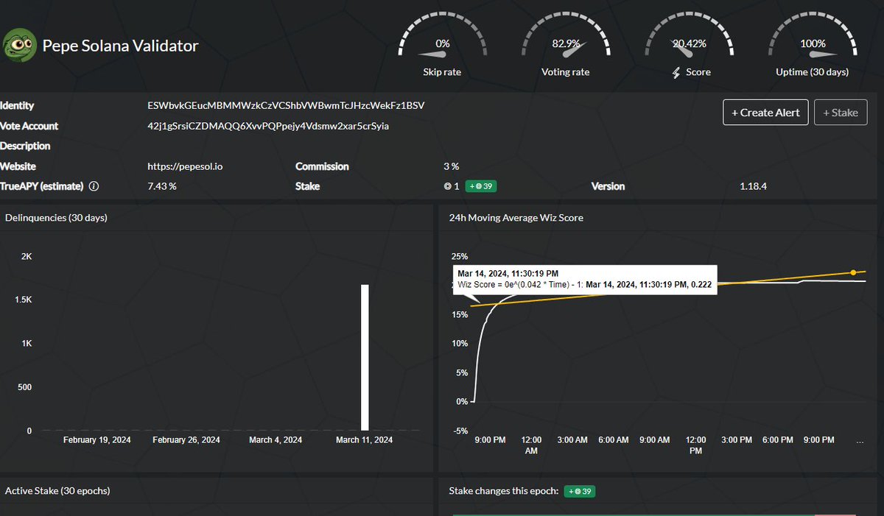Click the Description field label
Image resolution: width=884 pixels, height=516 pixels.
click(x=25, y=146)
